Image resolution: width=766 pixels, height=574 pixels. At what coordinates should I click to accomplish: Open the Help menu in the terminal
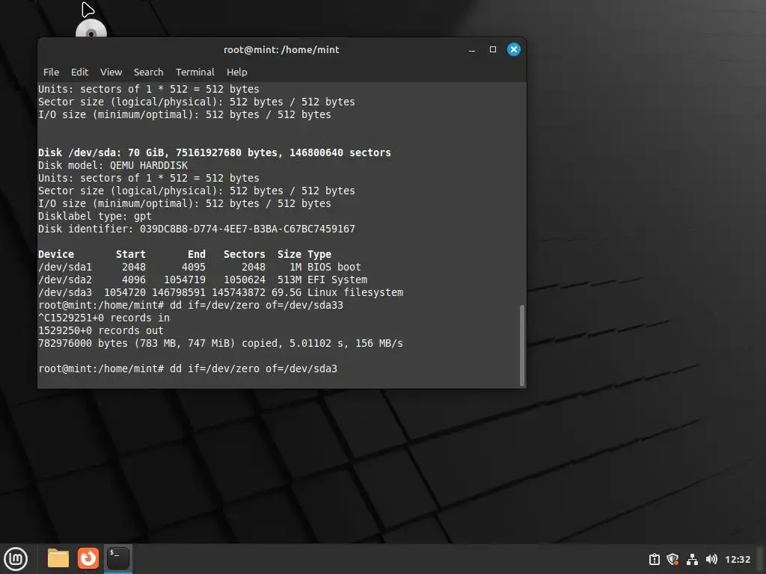pos(237,72)
